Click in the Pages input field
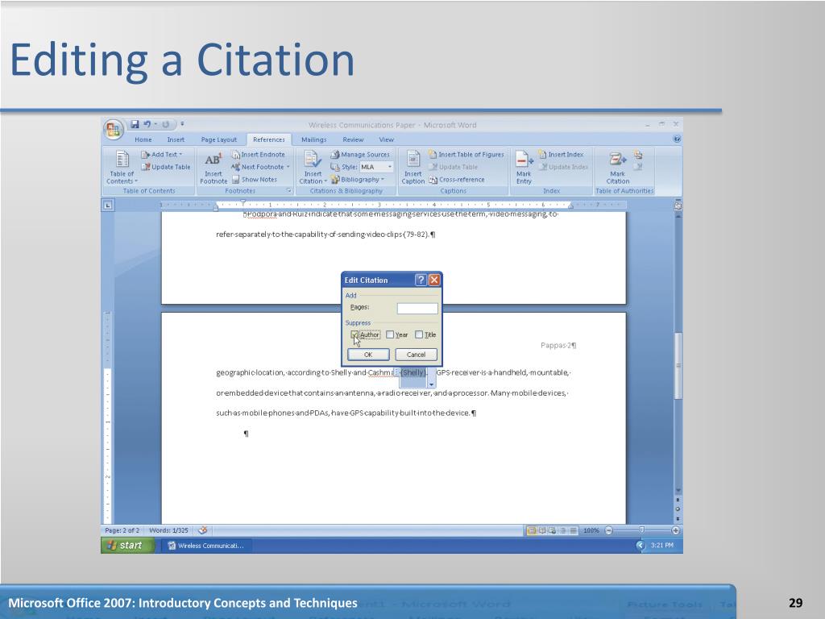Image resolution: width=825 pixels, height=619 pixels. click(x=417, y=309)
